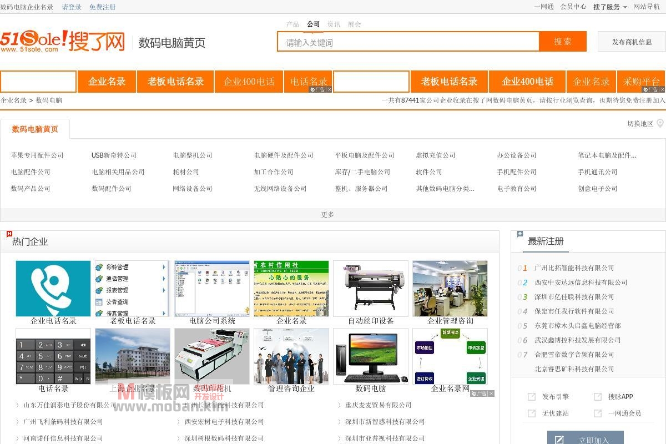Open 合肥雪帝数字音频有限公司 listing

pyautogui.click(x=574, y=355)
